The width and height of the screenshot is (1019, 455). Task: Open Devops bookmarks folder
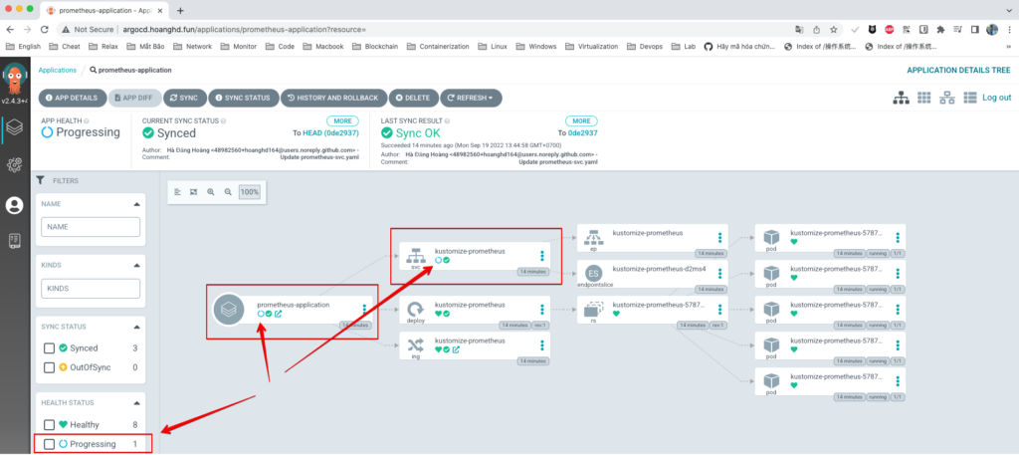coord(647,46)
